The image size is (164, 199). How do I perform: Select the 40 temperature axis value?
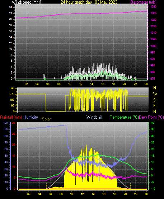tap(153, 123)
